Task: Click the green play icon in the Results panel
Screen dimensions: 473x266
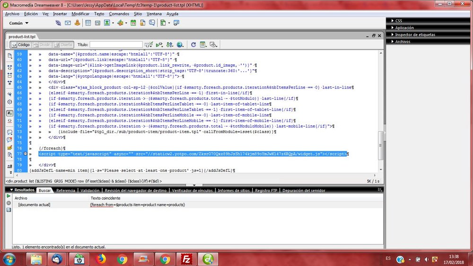Action: (9, 195)
